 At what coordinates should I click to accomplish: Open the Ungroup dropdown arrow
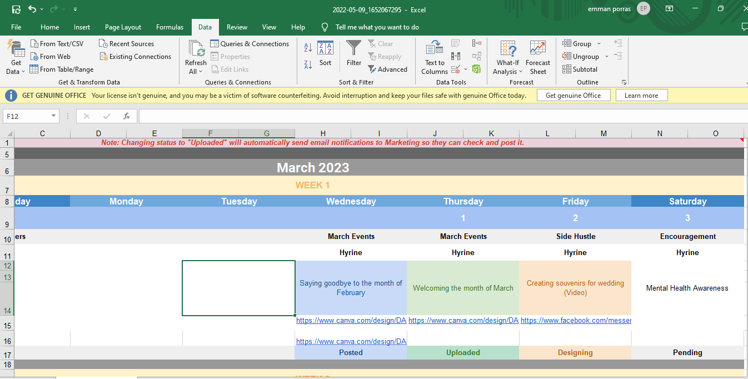(607, 56)
